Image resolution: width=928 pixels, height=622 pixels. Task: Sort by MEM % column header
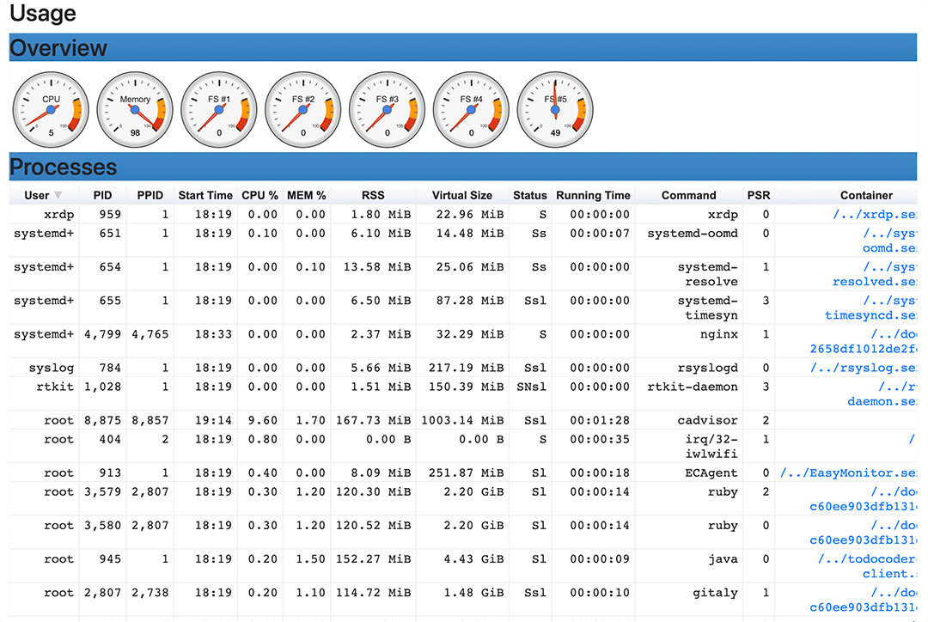pos(306,195)
